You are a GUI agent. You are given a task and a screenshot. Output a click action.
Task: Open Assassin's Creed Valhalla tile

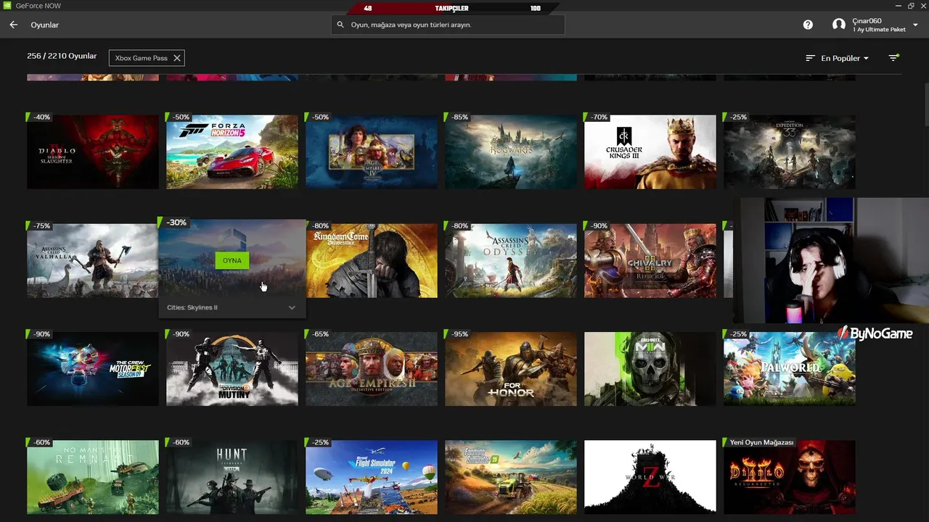pyautogui.click(x=93, y=260)
